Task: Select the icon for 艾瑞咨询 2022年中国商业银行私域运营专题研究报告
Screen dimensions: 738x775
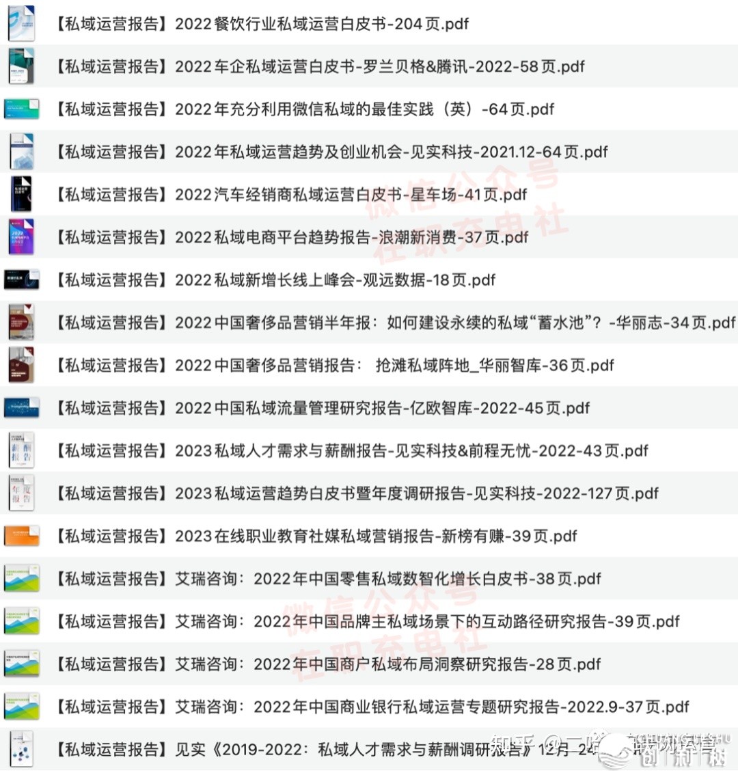Action: point(21,707)
